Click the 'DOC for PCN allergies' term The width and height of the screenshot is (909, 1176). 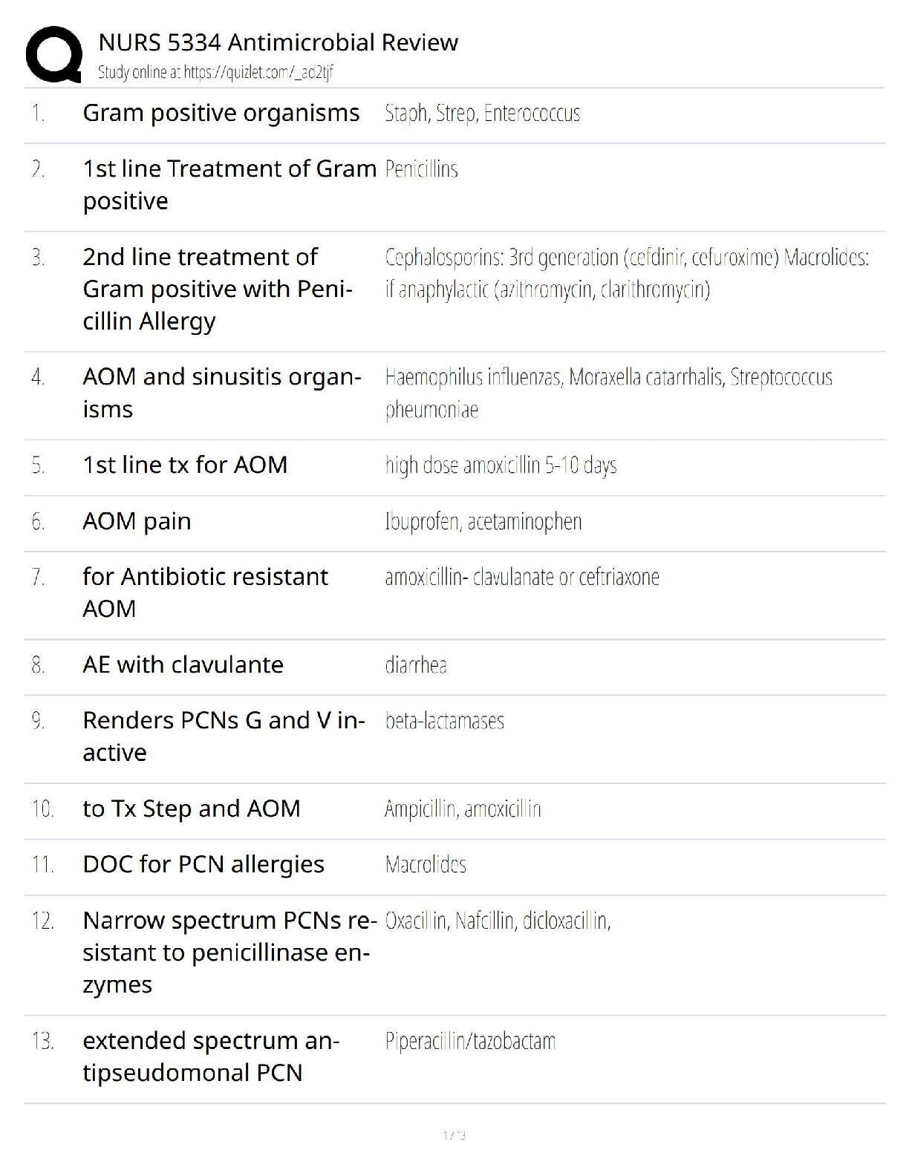point(203,864)
